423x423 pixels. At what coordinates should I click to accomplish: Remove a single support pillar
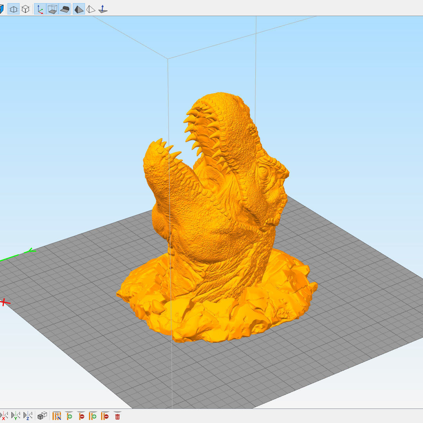(x=81, y=416)
